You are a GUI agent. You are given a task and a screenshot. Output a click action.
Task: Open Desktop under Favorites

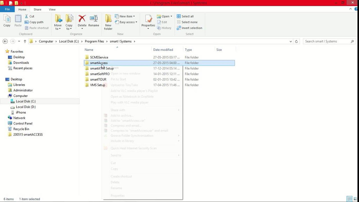point(19,57)
